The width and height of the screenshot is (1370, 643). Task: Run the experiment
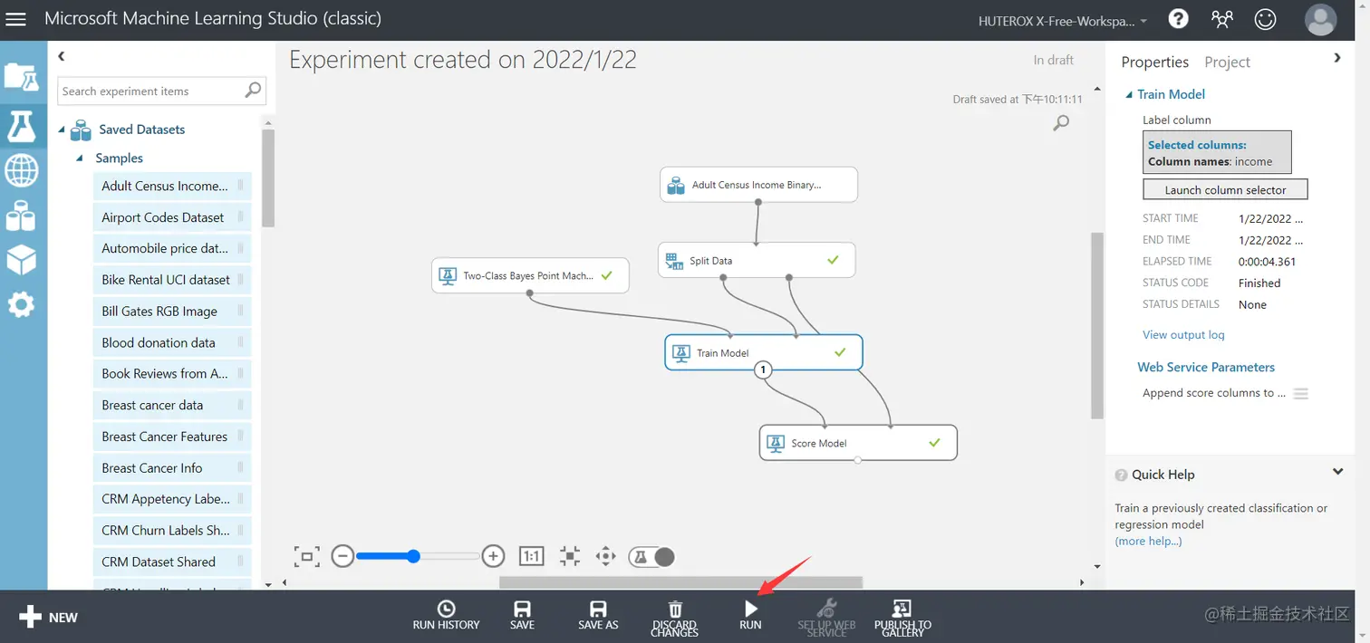pyautogui.click(x=750, y=615)
